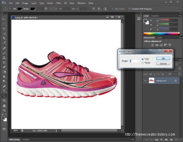Select the CW radio button
The height and width of the screenshot is (142, 183).
[x=142, y=59]
